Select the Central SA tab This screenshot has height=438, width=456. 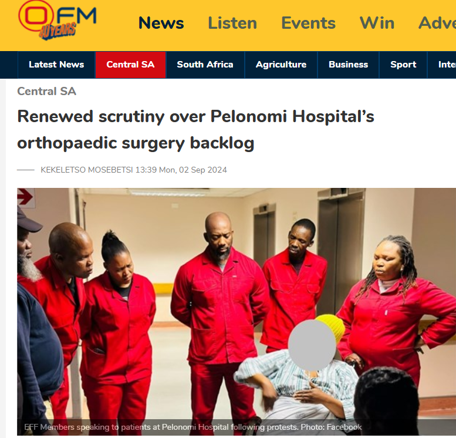[x=130, y=65]
